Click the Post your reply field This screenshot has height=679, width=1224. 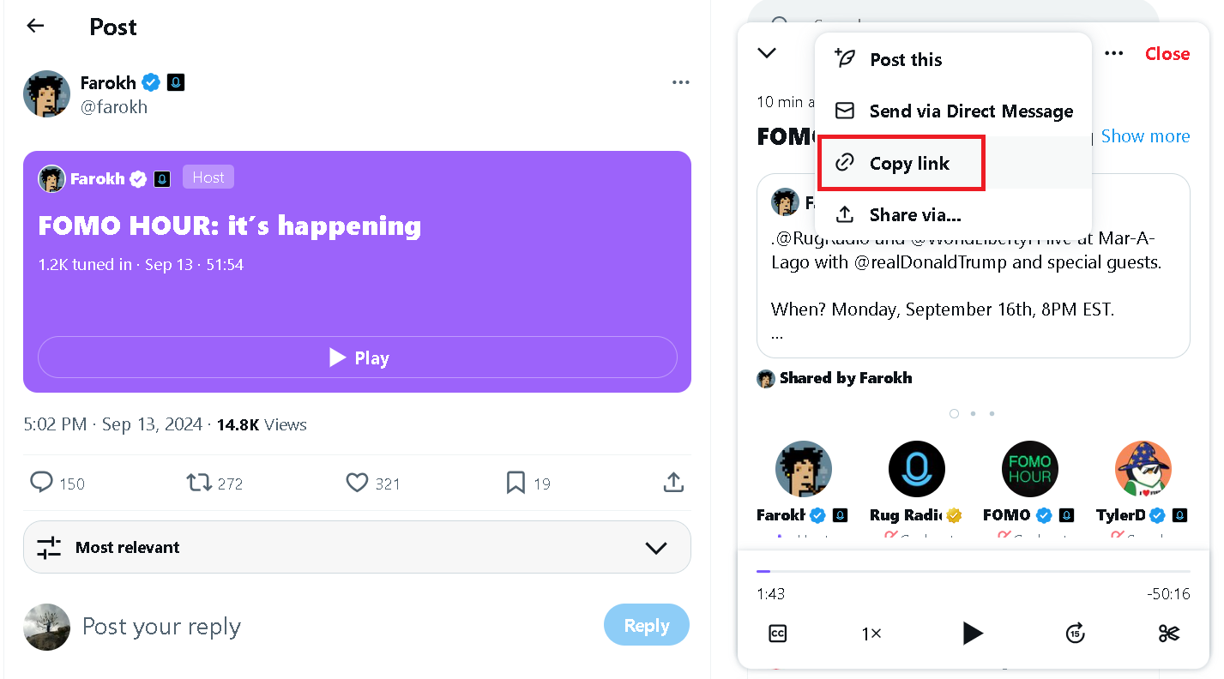[x=257, y=627]
